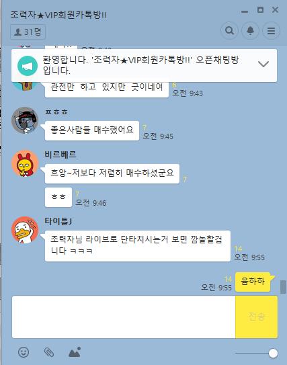This screenshot has width=287, height=365.
Task: Open 비르베르's profile avatar
Action: coord(25,163)
